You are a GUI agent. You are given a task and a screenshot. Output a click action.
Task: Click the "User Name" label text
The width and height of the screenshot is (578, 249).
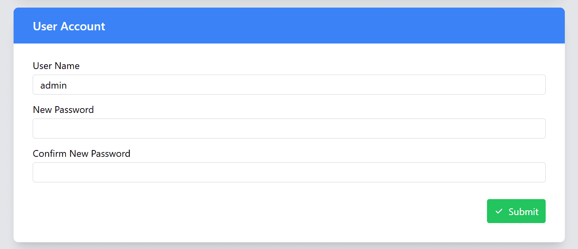tap(56, 66)
